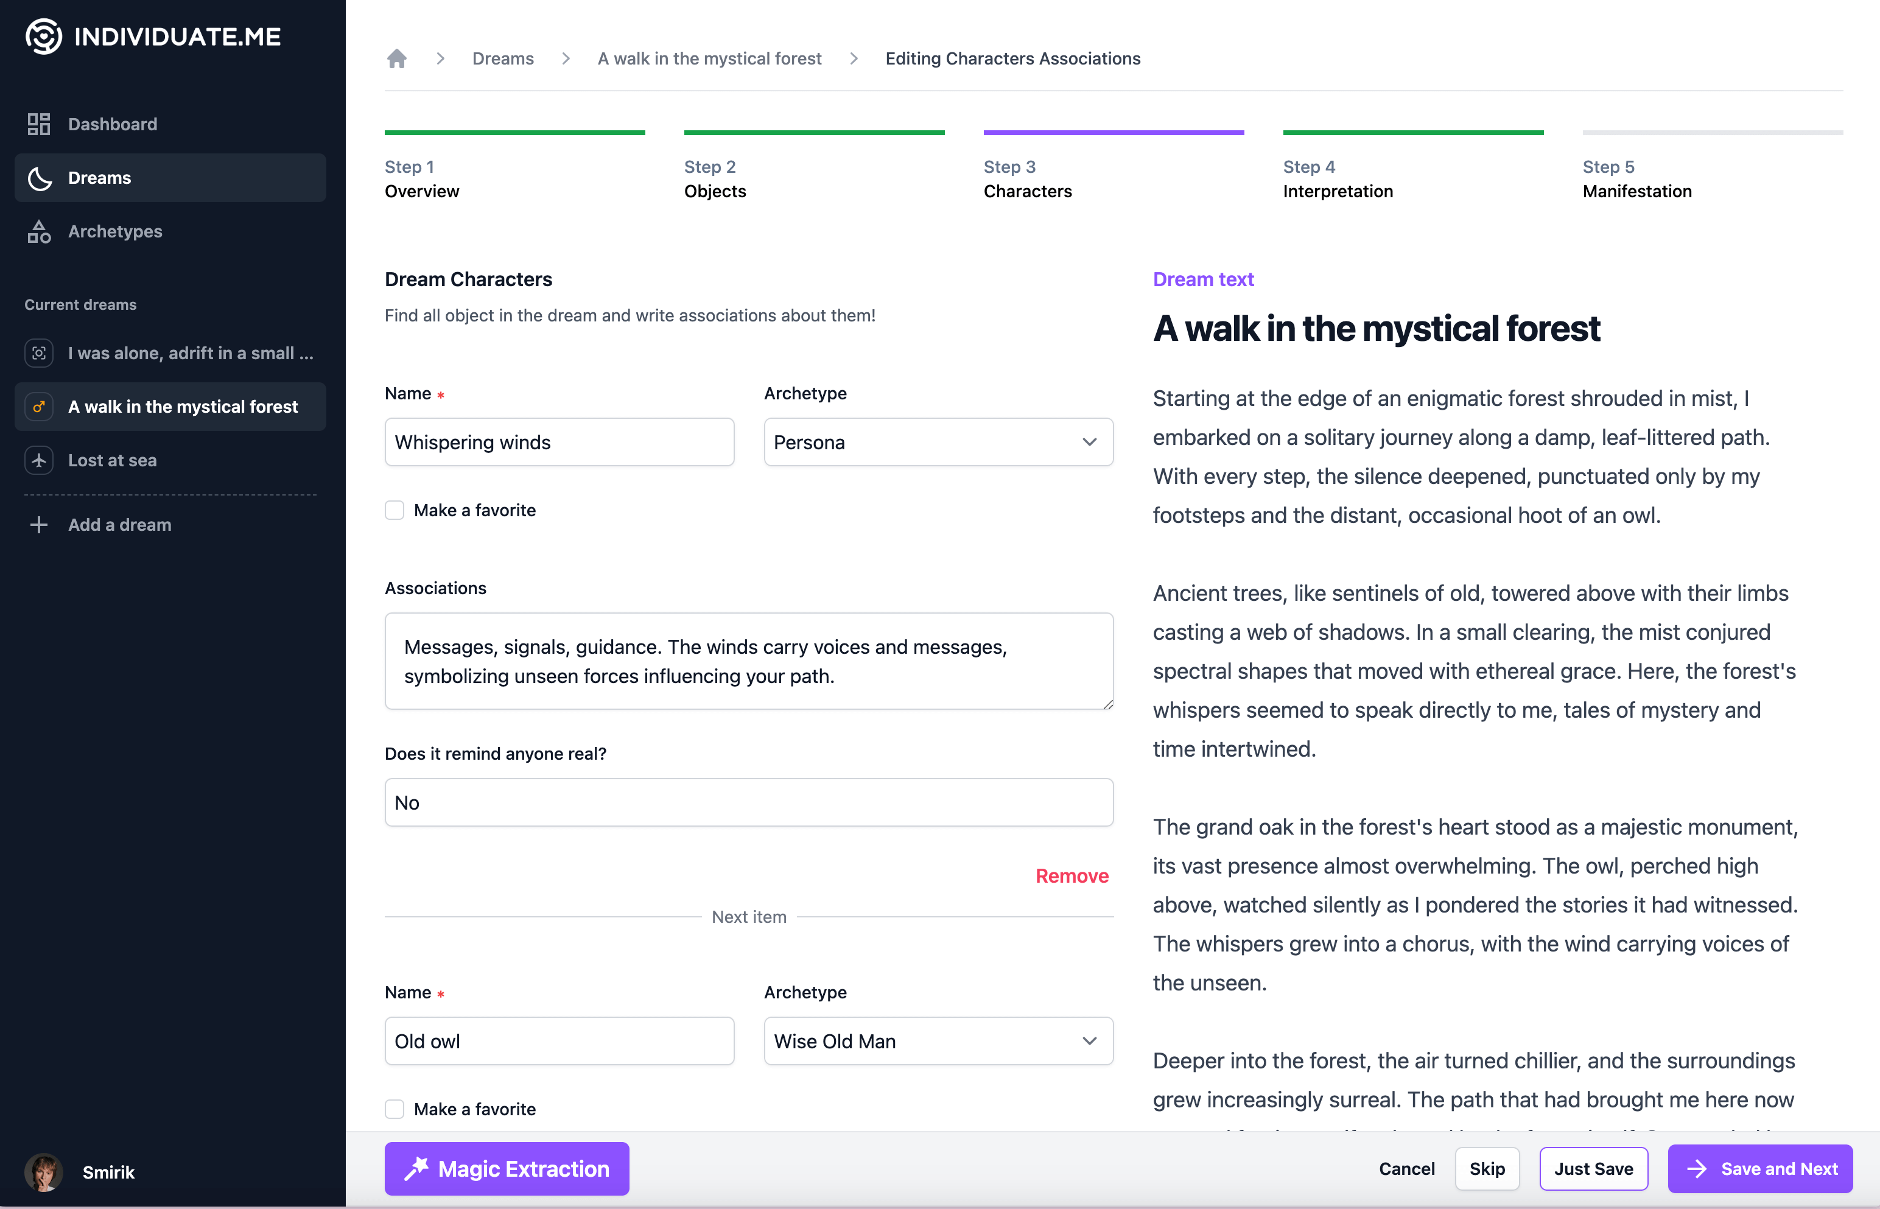Image resolution: width=1880 pixels, height=1209 pixels.
Task: Toggle Make a favorite checkbox for Whispering winds
Action: coord(395,508)
